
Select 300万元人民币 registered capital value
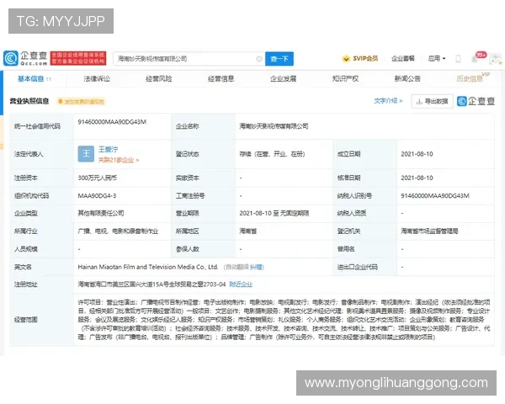[98, 178]
